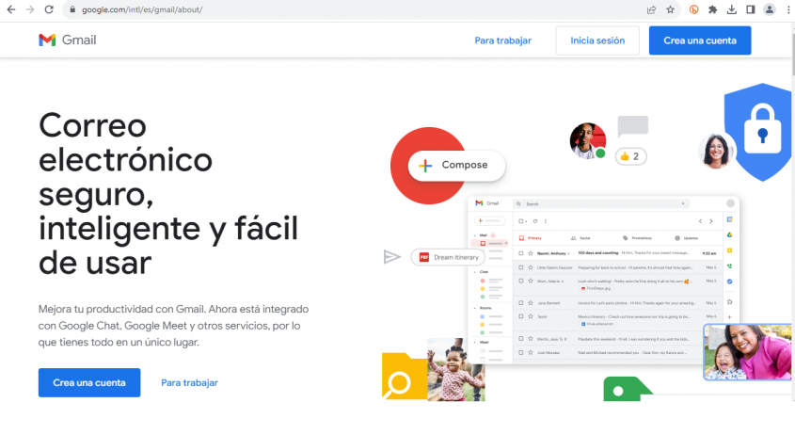795x435 pixels.
Task: Toggle the browser side panel icon
Action: 751,9
